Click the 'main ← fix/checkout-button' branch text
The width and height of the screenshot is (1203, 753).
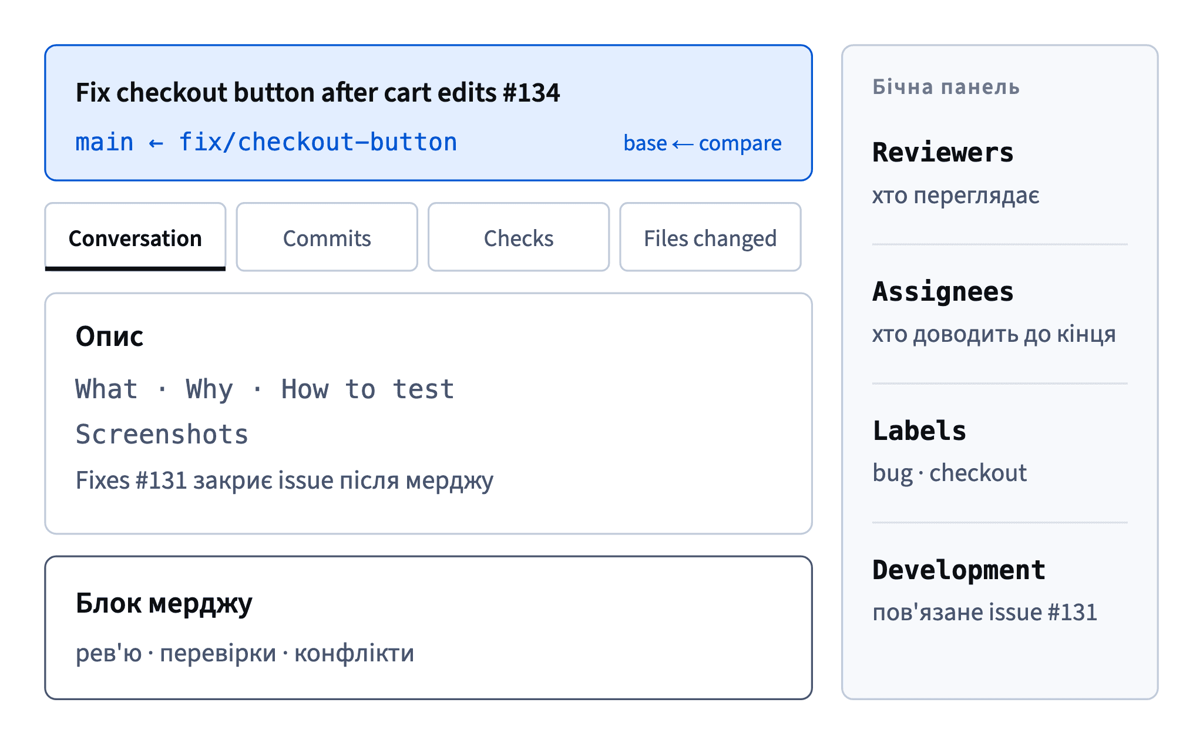(266, 142)
